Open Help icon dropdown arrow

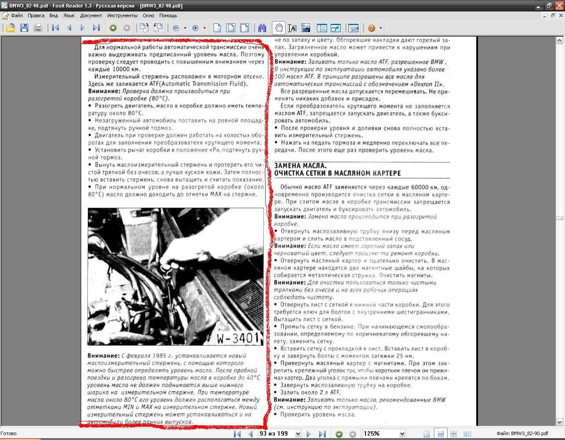click(x=380, y=28)
